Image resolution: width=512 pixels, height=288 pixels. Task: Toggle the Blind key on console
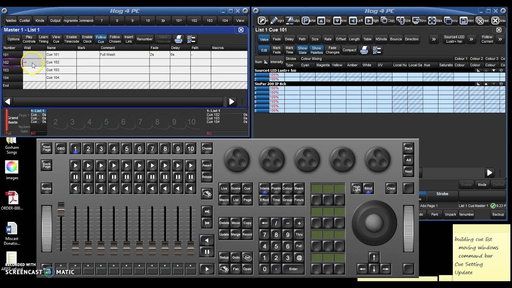pyautogui.click(x=368, y=188)
